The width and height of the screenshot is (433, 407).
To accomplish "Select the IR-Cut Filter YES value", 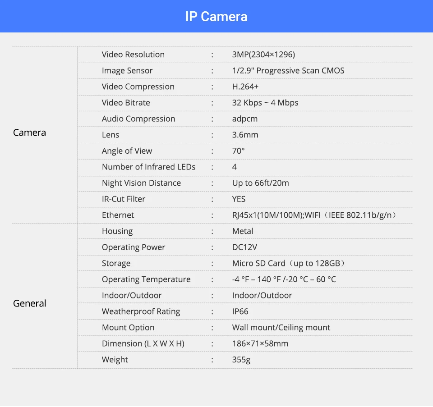I will (x=239, y=199).
